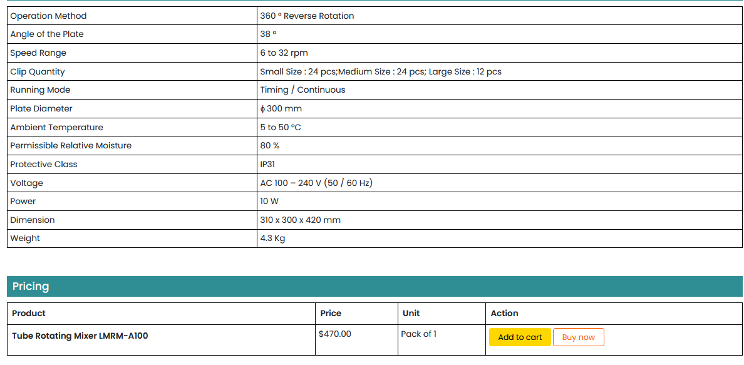Click the Weight value 4.3 Kg

(x=272, y=239)
